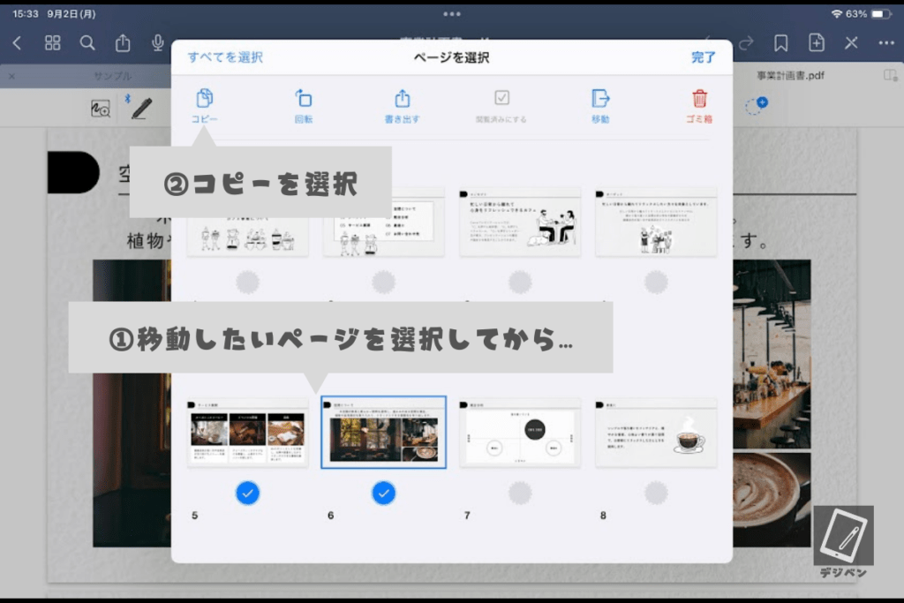Screen dimensions: 904x603
Task: Tap the Trash (ゴミ箱) icon
Action: [699, 99]
